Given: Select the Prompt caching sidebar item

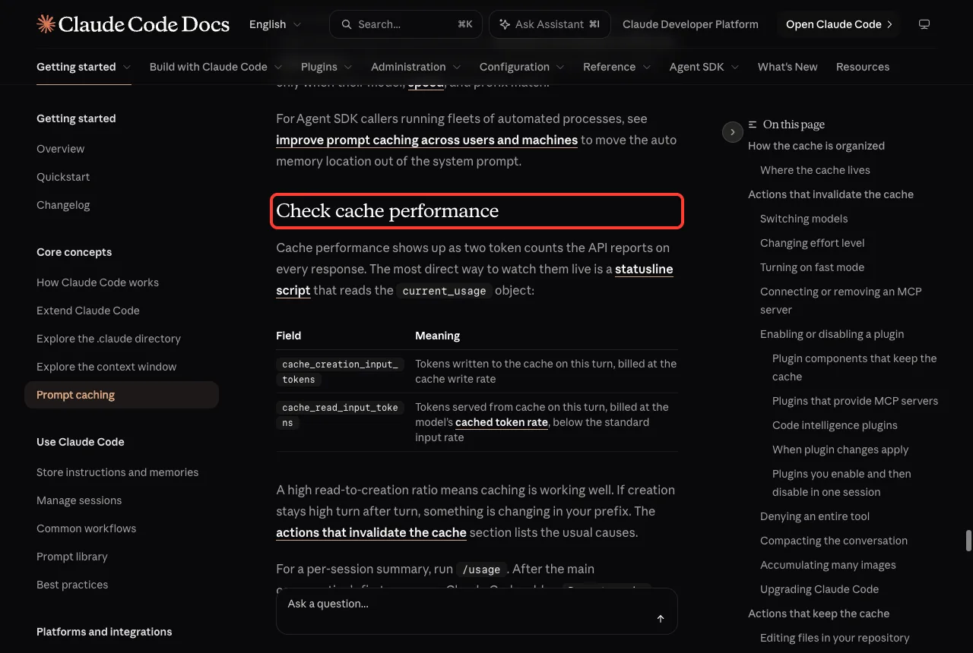Looking at the screenshot, I should pos(122,395).
